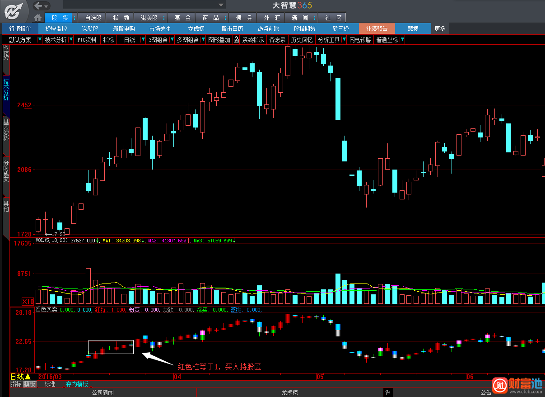Open F10资料 from the toolbar
The width and height of the screenshot is (545, 397).
pos(87,40)
